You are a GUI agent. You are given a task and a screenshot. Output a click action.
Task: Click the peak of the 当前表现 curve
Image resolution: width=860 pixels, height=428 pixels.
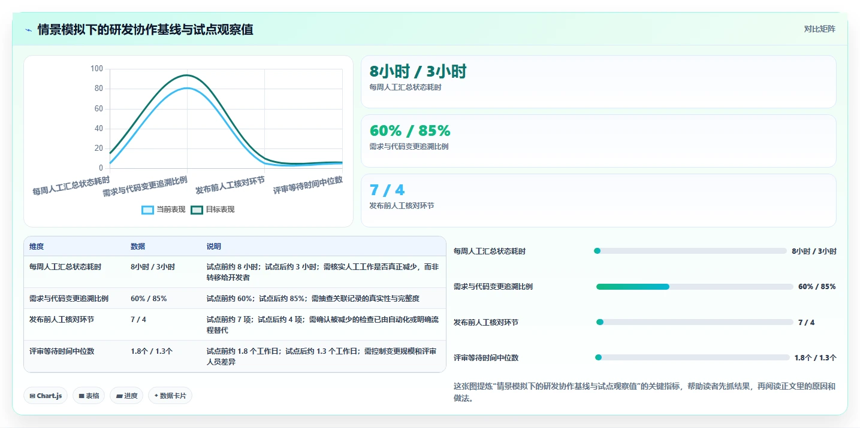(188, 88)
